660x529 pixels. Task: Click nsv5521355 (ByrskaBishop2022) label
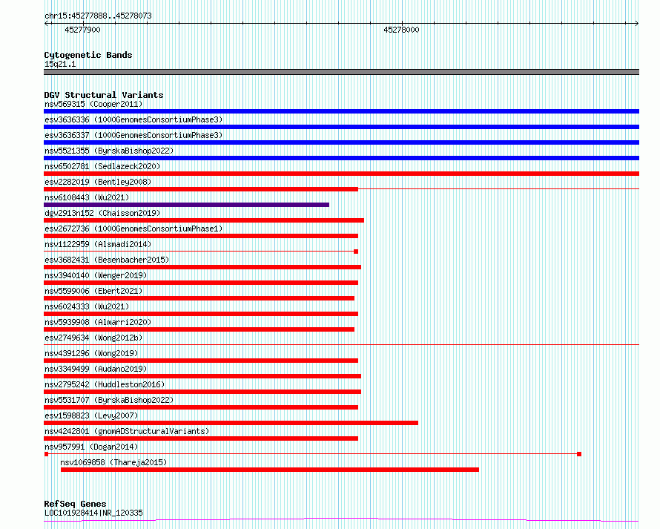pyautogui.click(x=109, y=151)
